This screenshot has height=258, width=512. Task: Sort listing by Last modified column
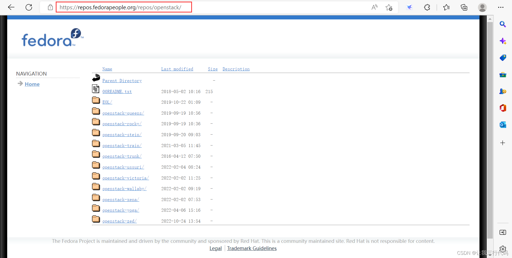[x=177, y=69]
